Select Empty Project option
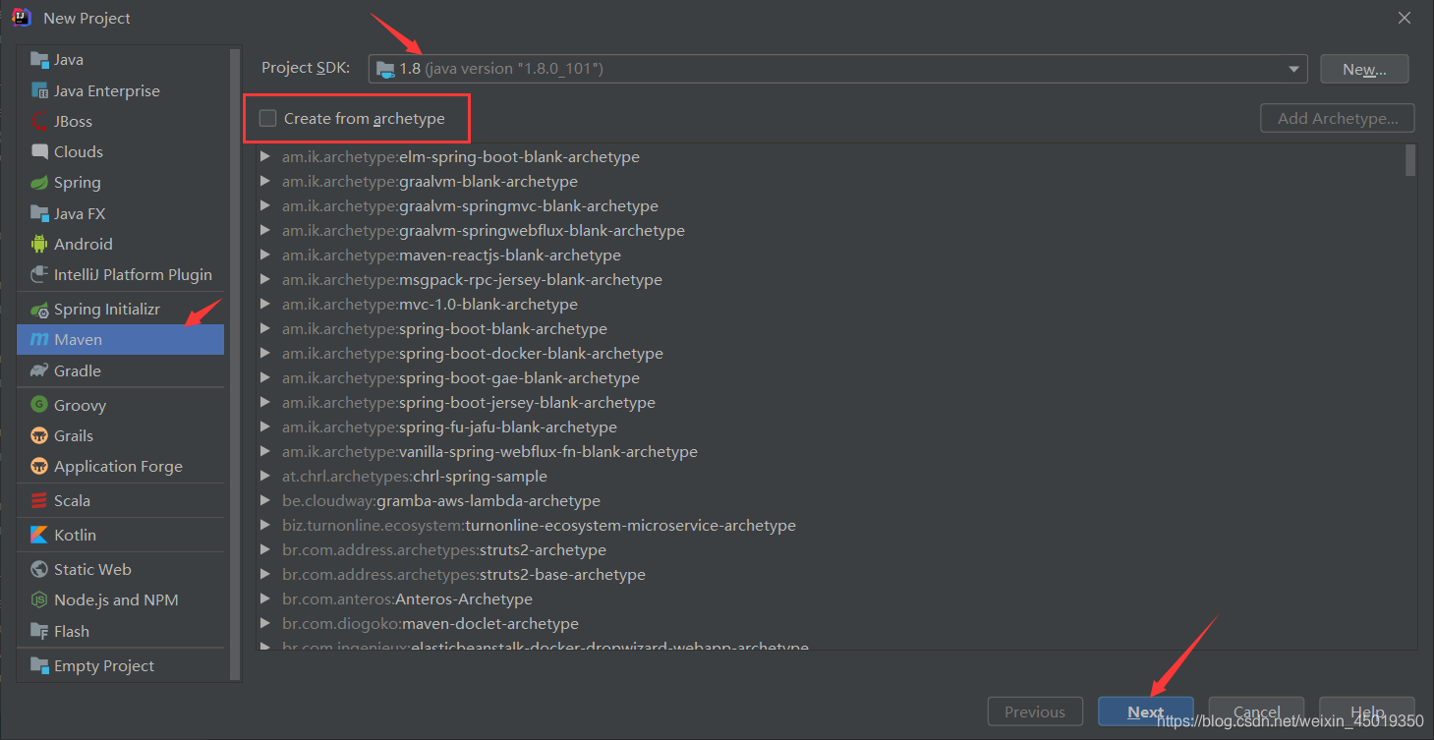Viewport: 1434px width, 740px height. [x=120, y=665]
